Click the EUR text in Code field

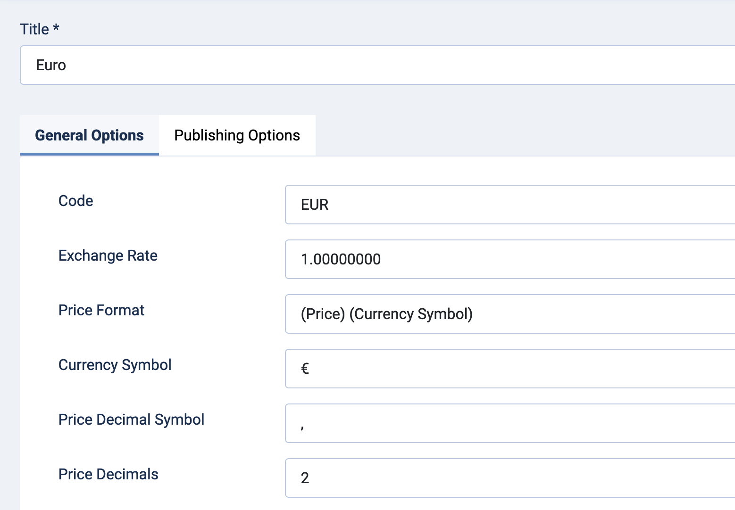[x=315, y=205]
